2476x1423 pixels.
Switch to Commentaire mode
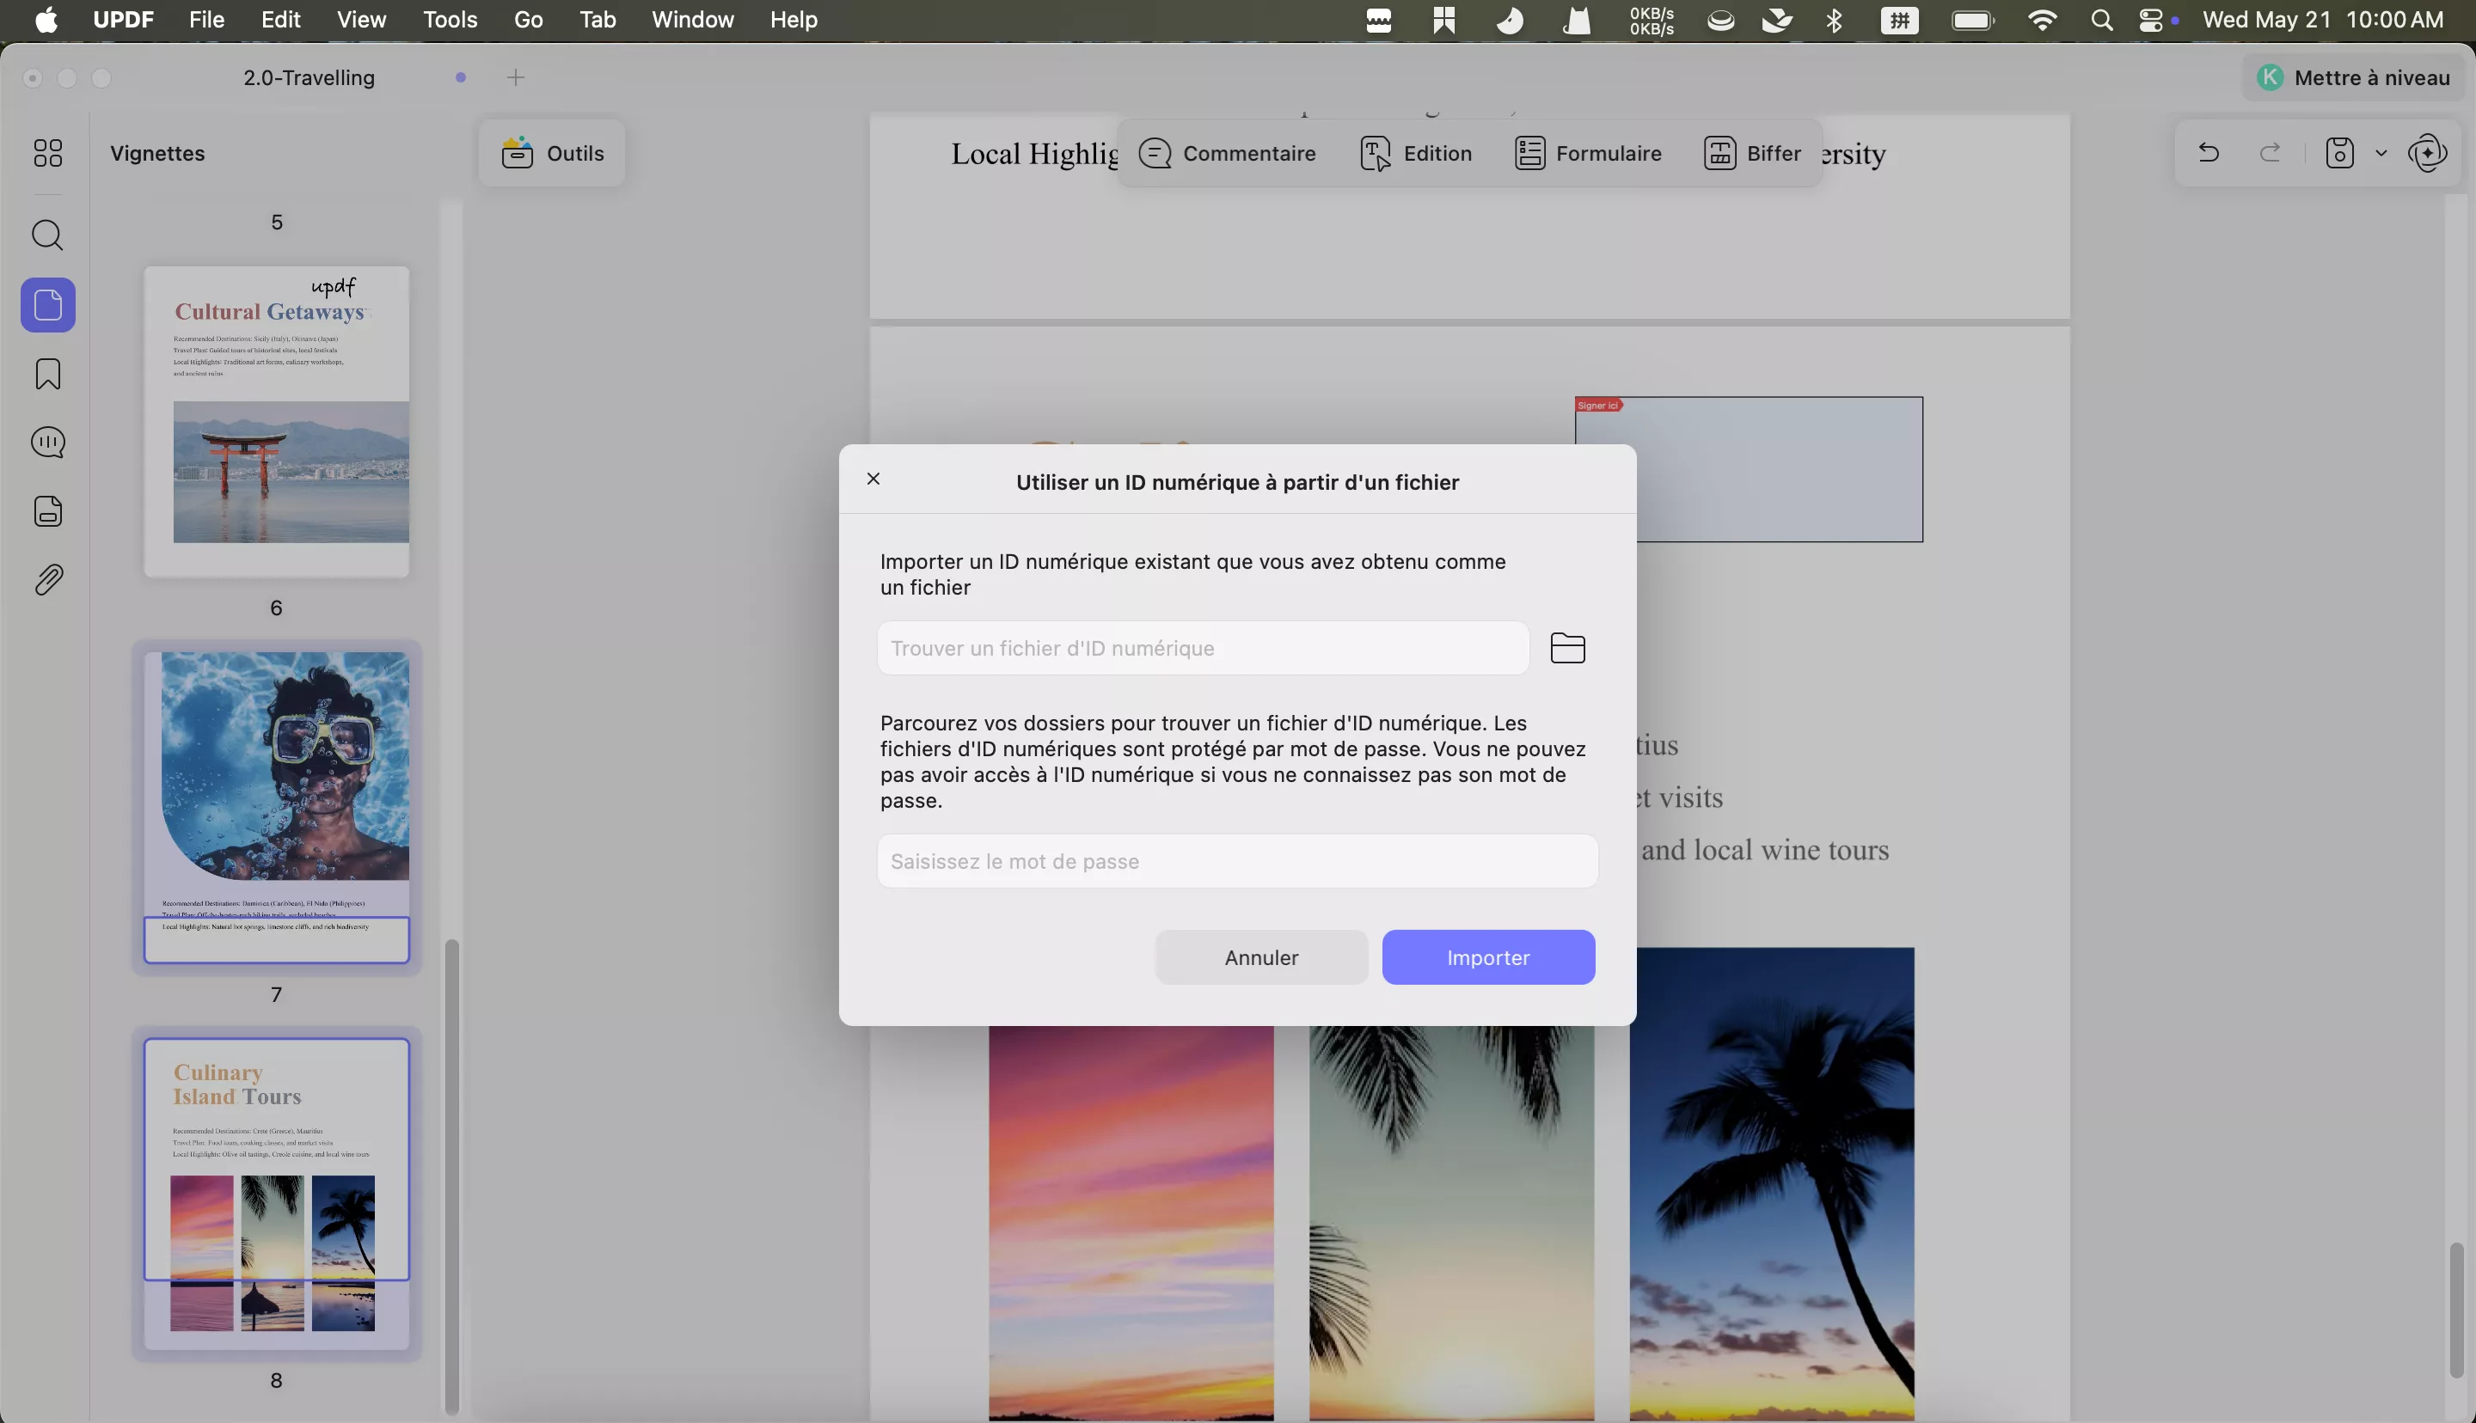point(1227,154)
